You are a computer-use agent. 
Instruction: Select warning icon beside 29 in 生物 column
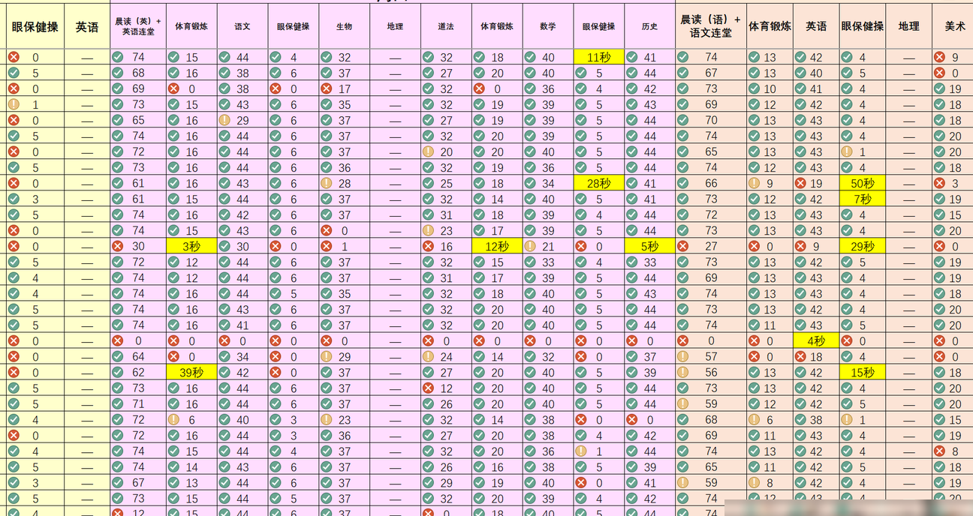[326, 356]
